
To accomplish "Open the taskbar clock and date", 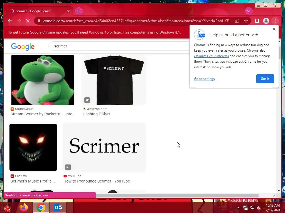I will coord(273,208).
